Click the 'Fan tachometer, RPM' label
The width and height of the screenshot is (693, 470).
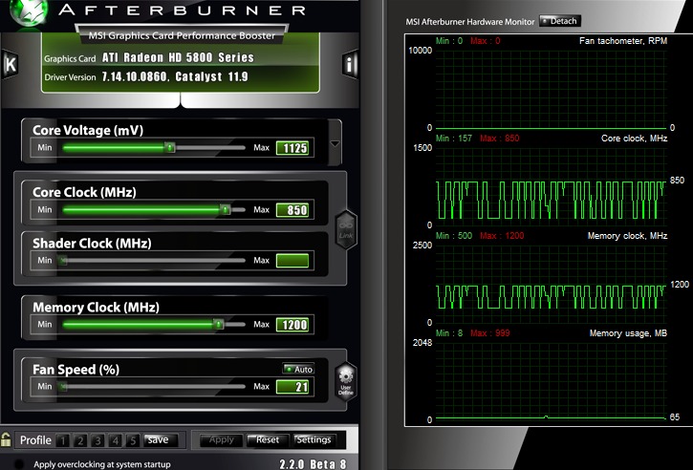point(623,41)
